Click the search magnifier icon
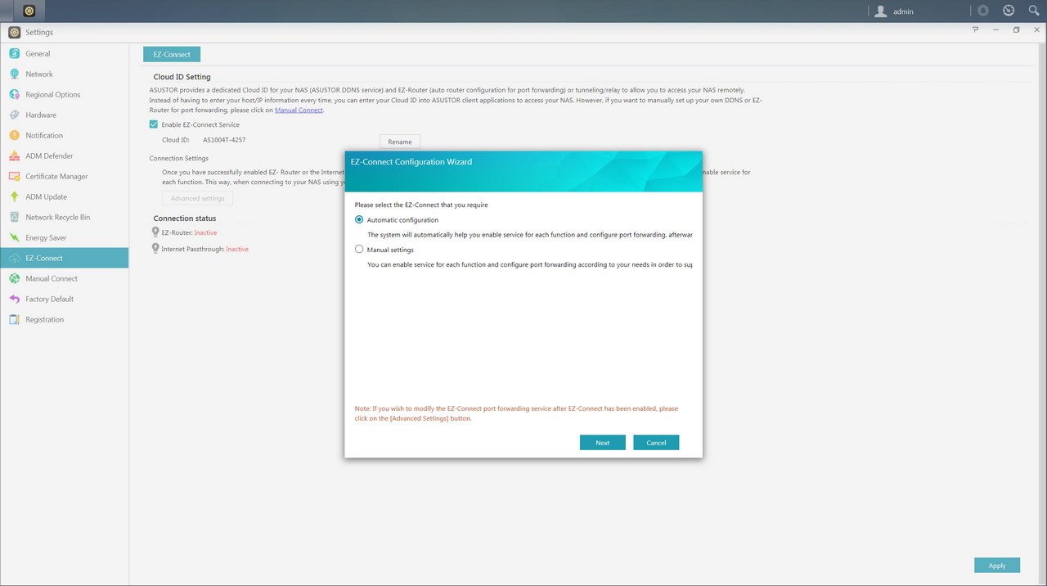The width and height of the screenshot is (1047, 586). (x=1033, y=11)
